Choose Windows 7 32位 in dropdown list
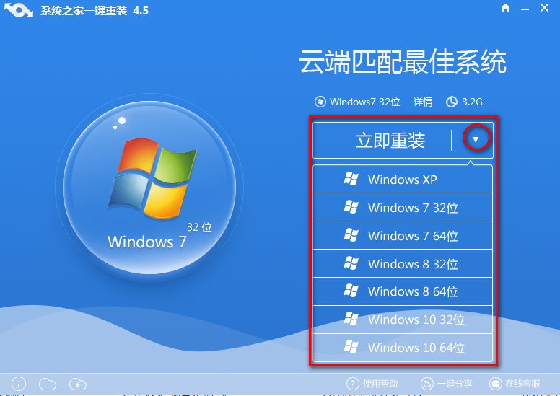Viewport: 560px width, 396px height. click(x=402, y=208)
